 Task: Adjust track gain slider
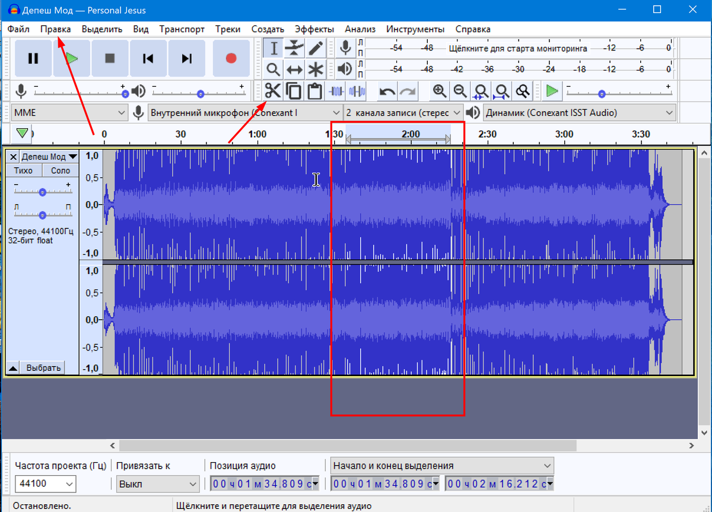[42, 191]
